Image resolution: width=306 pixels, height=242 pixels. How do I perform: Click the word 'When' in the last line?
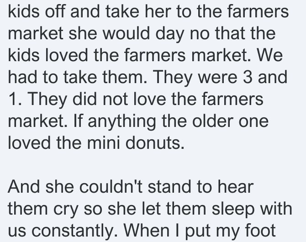tap(146, 230)
